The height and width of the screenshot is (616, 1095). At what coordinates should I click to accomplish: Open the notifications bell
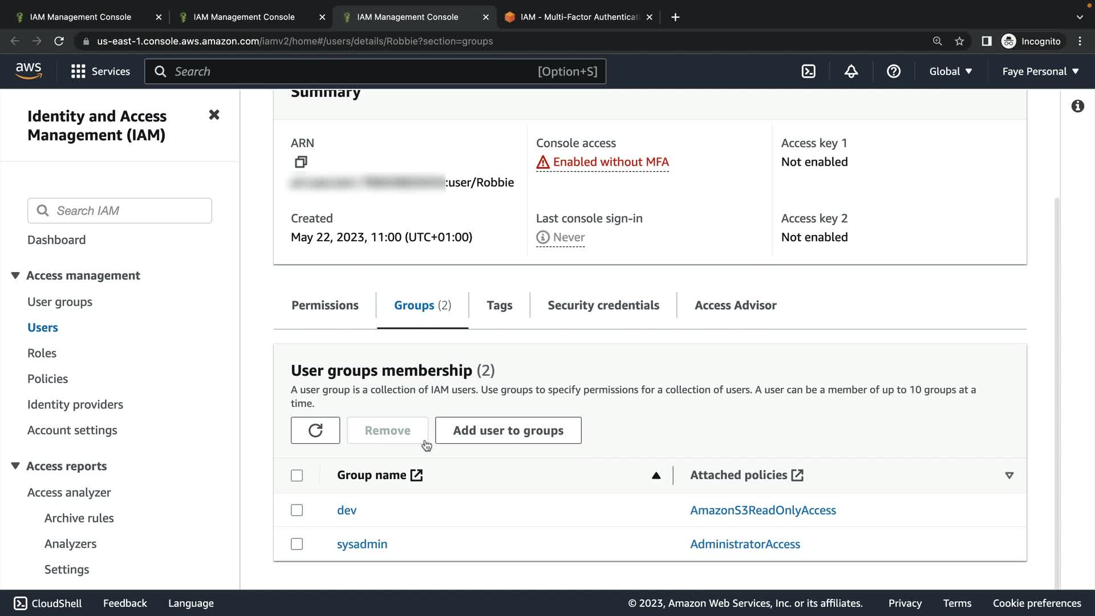pos(851,71)
